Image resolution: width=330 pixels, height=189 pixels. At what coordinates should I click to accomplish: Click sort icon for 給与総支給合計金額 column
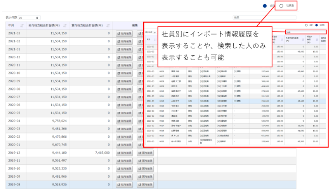65,25
